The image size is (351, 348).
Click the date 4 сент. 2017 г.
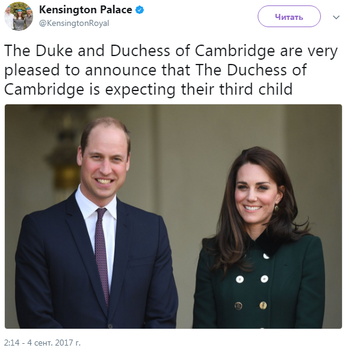54,343
